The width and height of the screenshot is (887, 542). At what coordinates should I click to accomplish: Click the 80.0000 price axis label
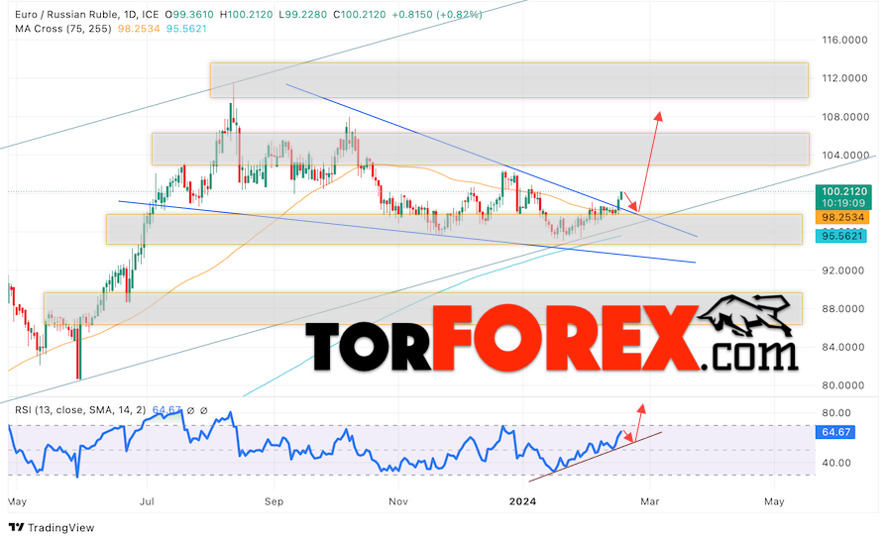842,385
